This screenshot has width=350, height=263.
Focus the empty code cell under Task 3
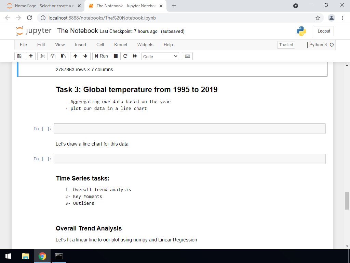point(189,129)
